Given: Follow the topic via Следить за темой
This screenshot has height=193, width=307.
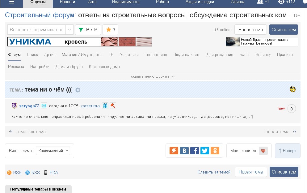Looking at the screenshot, I should [214, 172].
